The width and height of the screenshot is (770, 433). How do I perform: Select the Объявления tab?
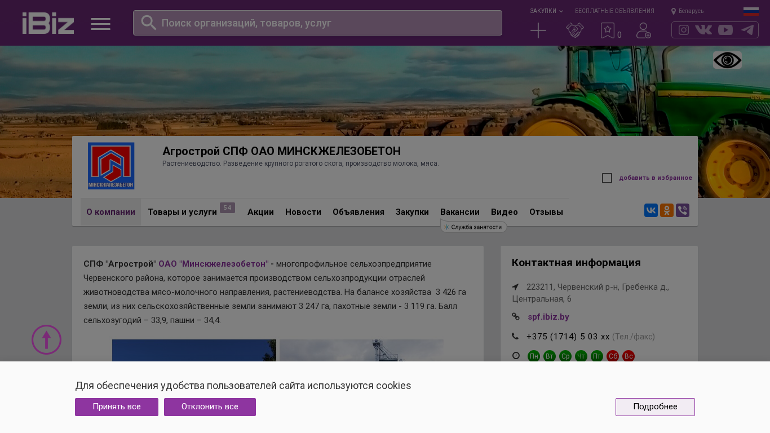coord(359,212)
